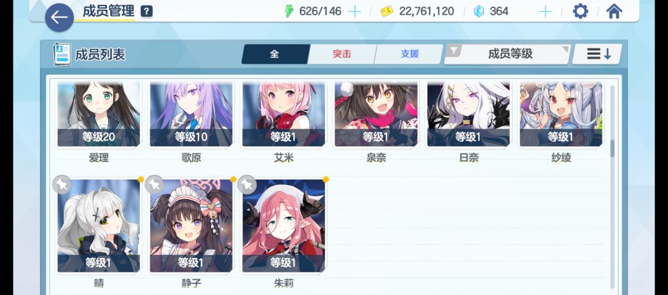Open the settings gear
Image resolution: width=668 pixels, height=295 pixels.
580,12
